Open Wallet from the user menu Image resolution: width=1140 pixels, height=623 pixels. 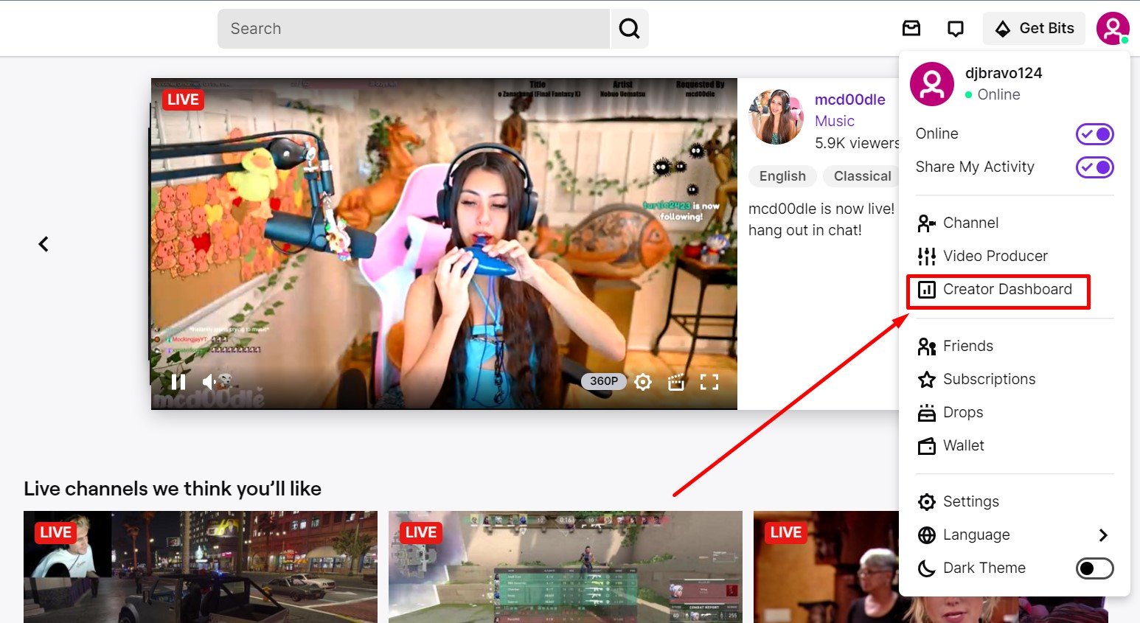[x=1015, y=445]
